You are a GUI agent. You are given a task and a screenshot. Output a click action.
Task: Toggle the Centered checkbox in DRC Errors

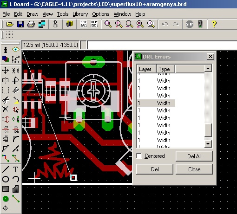(139, 156)
